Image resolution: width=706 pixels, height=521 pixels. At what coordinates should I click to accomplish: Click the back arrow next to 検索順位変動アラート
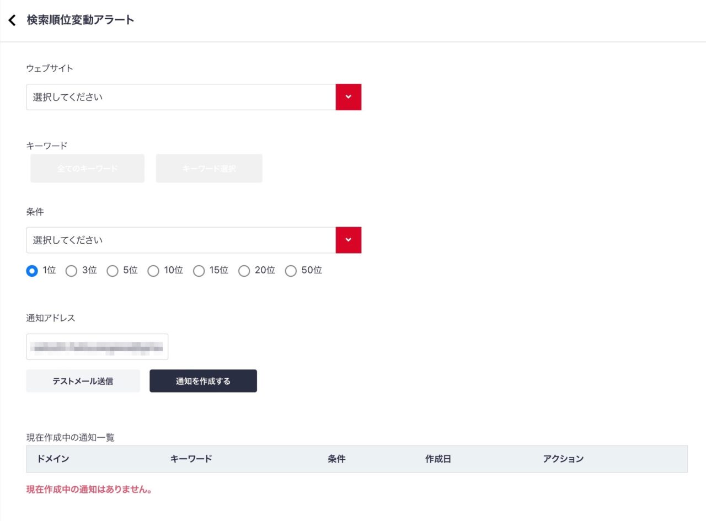[12, 20]
